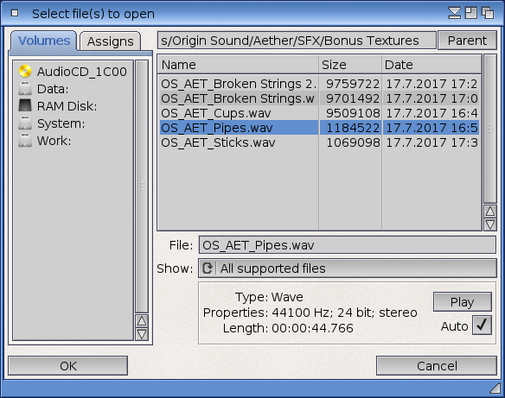The height and width of the screenshot is (398, 505).
Task: Switch to the Volumes tab
Action: (x=44, y=41)
